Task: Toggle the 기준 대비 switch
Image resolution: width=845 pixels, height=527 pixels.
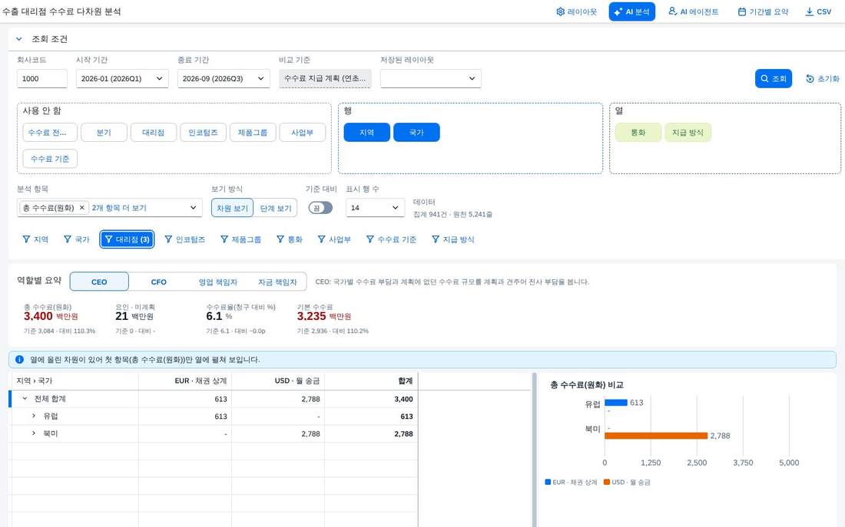Action: (320, 208)
